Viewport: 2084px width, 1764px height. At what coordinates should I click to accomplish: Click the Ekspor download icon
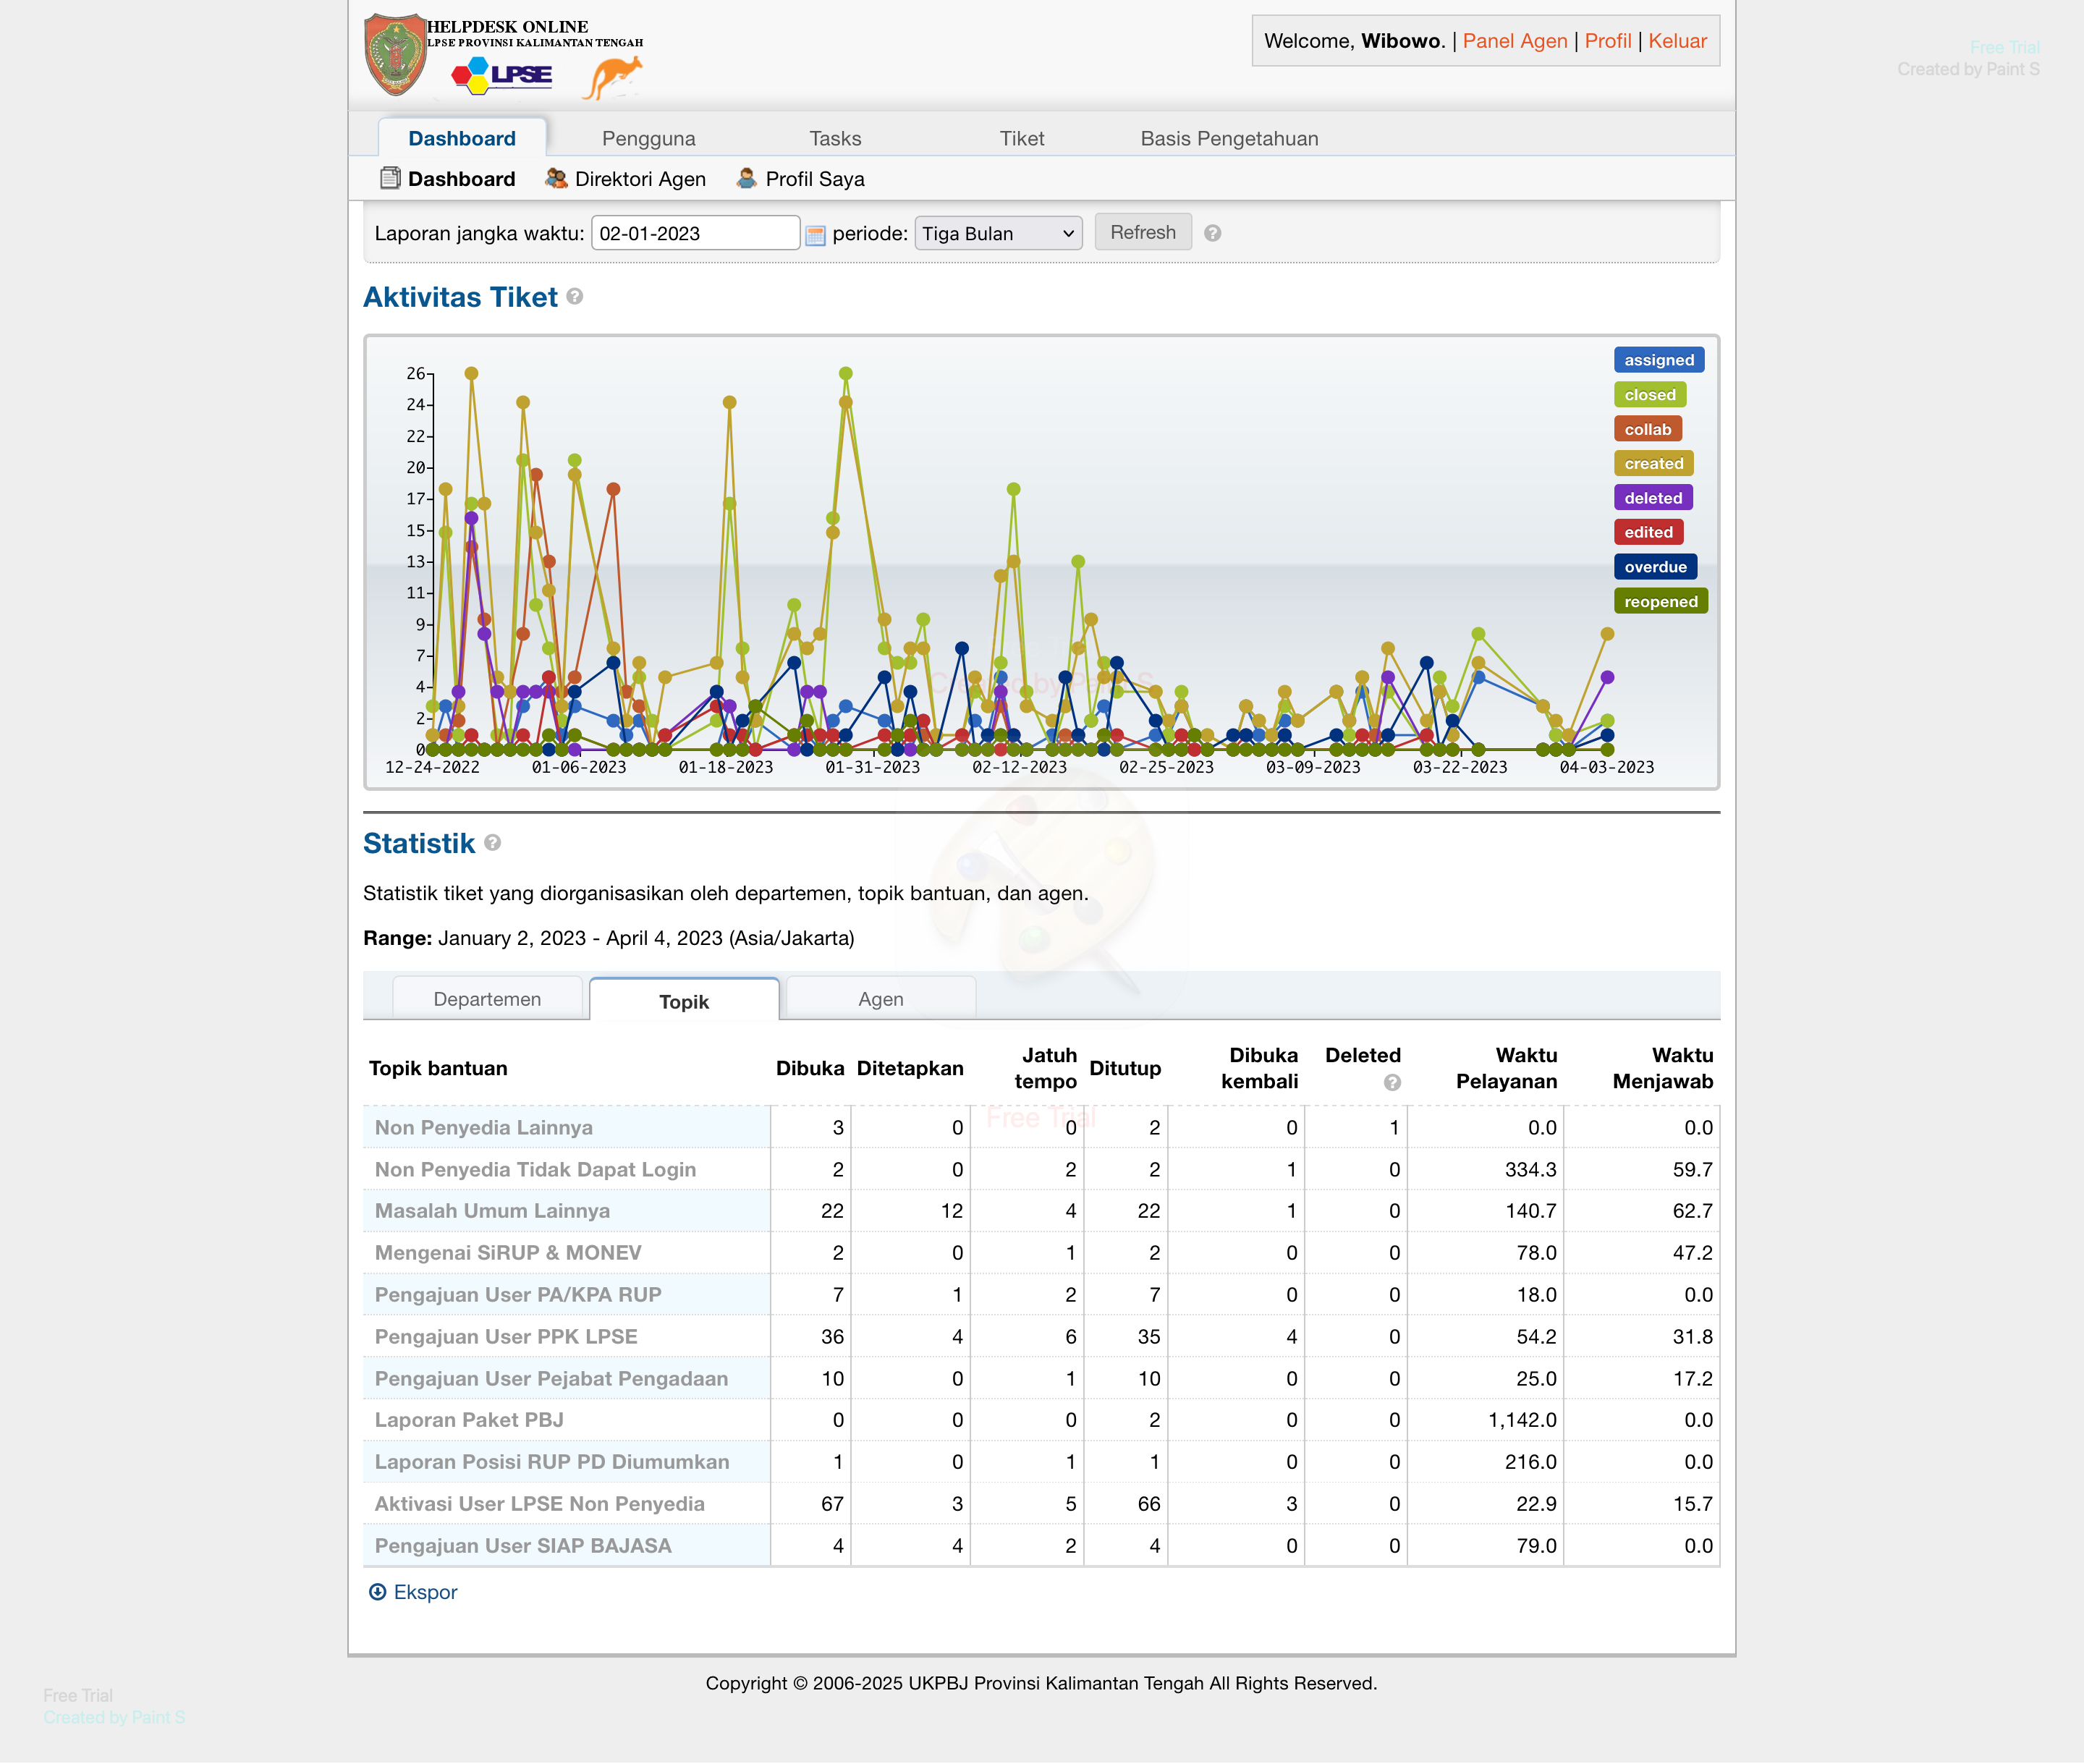click(x=377, y=1592)
